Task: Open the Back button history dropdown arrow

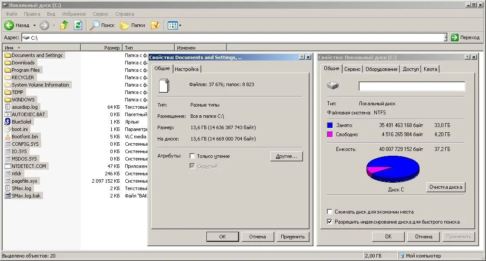Action: click(x=34, y=25)
